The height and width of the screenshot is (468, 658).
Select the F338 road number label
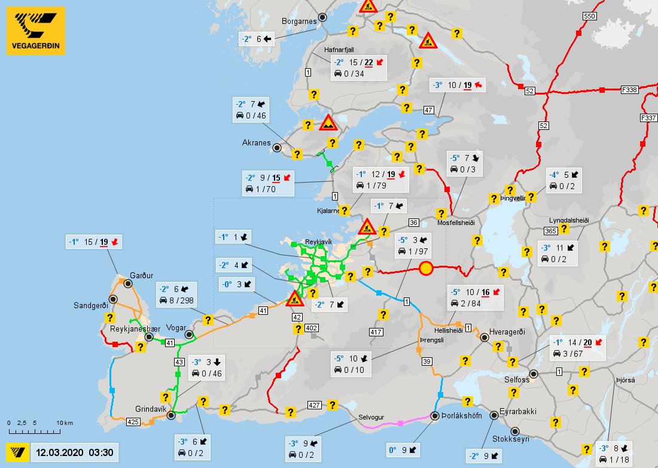[629, 90]
